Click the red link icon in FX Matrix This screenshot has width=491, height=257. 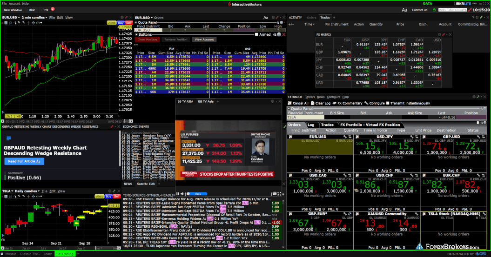(444, 34)
